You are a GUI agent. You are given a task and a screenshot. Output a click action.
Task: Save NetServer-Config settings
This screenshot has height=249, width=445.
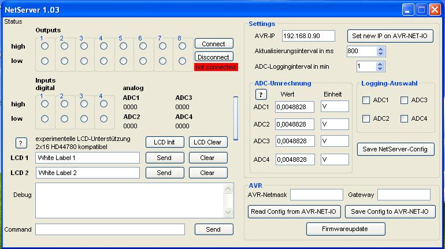(395, 149)
